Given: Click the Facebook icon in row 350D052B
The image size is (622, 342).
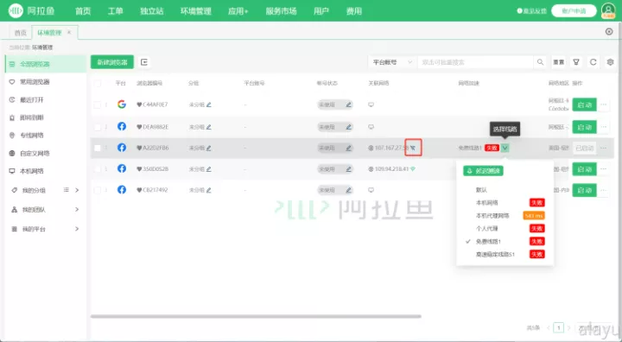Looking at the screenshot, I should click(x=122, y=168).
